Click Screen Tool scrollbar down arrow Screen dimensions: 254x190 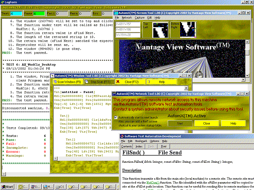click(x=247, y=76)
